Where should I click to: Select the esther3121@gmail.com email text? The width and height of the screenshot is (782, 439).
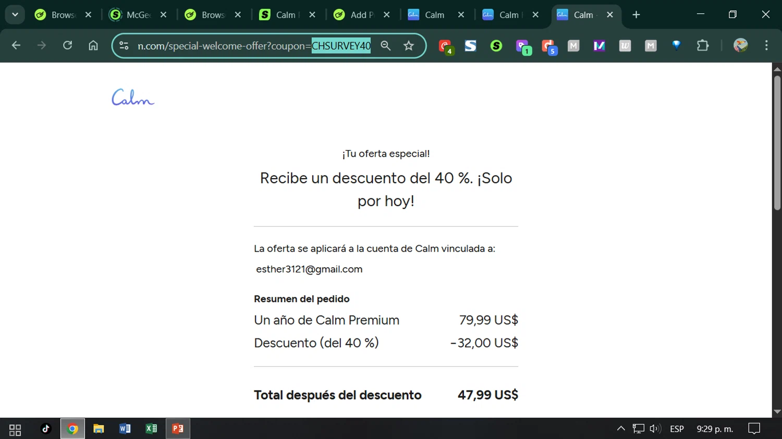(x=309, y=269)
